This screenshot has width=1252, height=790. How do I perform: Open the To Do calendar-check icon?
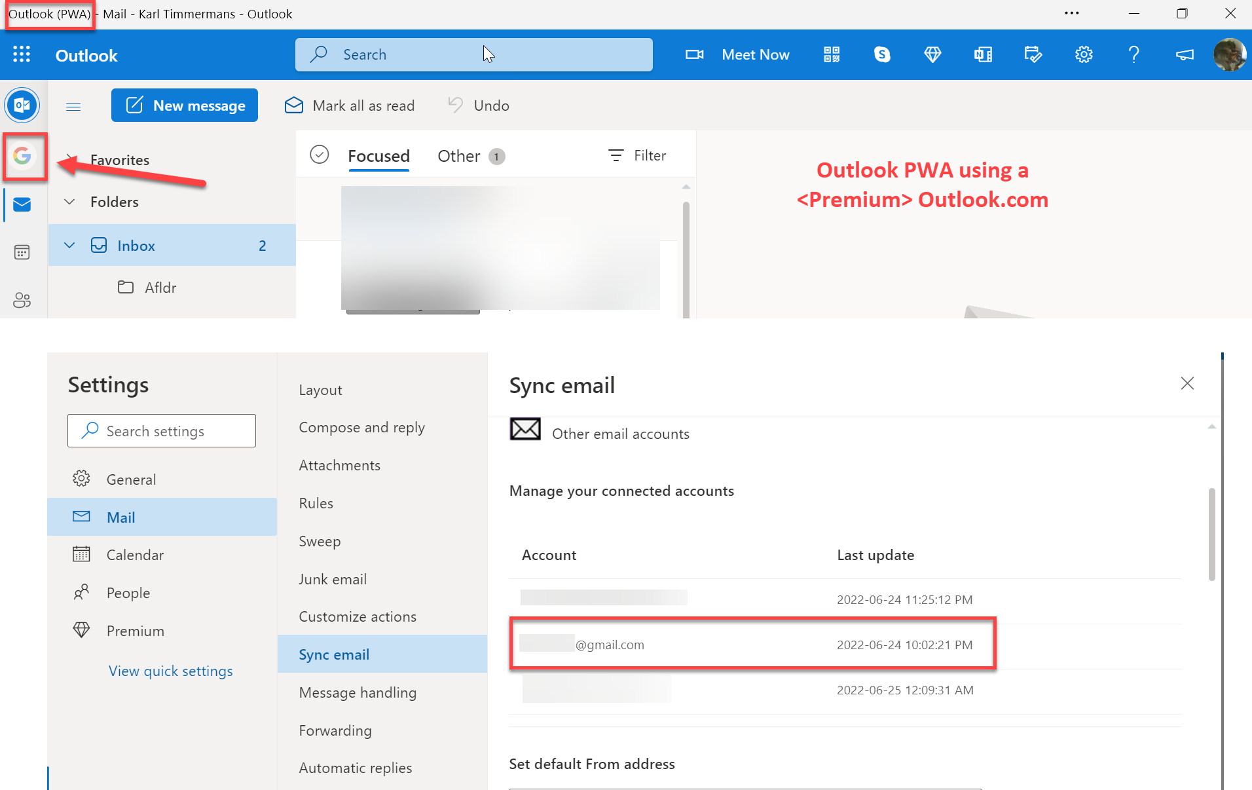coord(1033,54)
